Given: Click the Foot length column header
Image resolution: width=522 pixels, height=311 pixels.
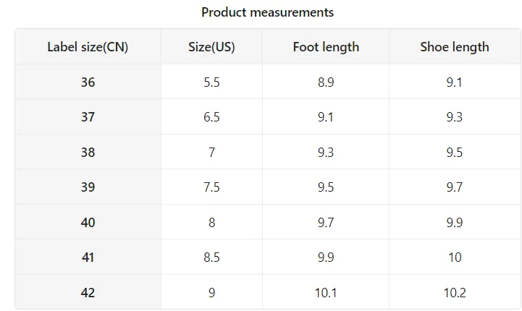Looking at the screenshot, I should pos(326,46).
